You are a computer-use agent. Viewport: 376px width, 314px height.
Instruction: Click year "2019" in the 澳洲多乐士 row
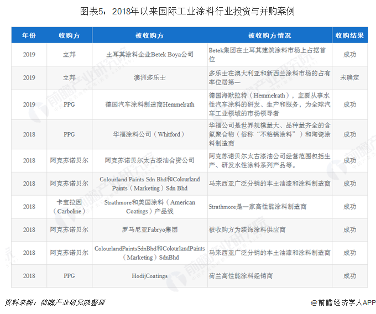click(29, 77)
